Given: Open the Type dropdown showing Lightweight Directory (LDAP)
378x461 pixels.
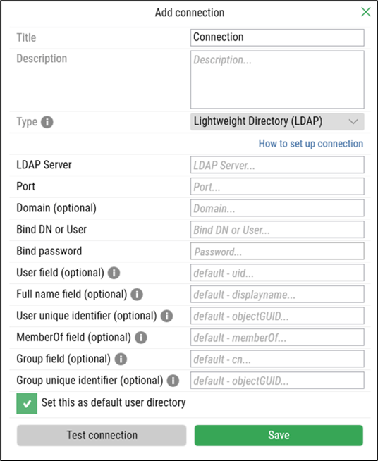Looking at the screenshot, I should [277, 122].
